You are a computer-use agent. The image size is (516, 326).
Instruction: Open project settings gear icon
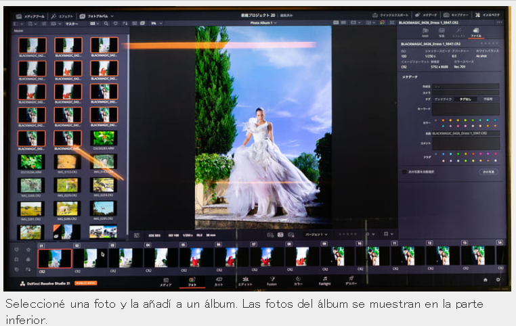tap(498, 279)
